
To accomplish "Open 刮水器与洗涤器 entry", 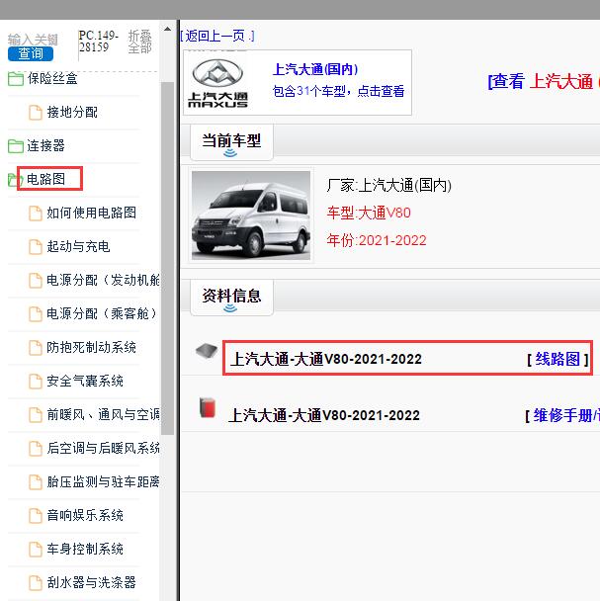I will [x=91, y=583].
